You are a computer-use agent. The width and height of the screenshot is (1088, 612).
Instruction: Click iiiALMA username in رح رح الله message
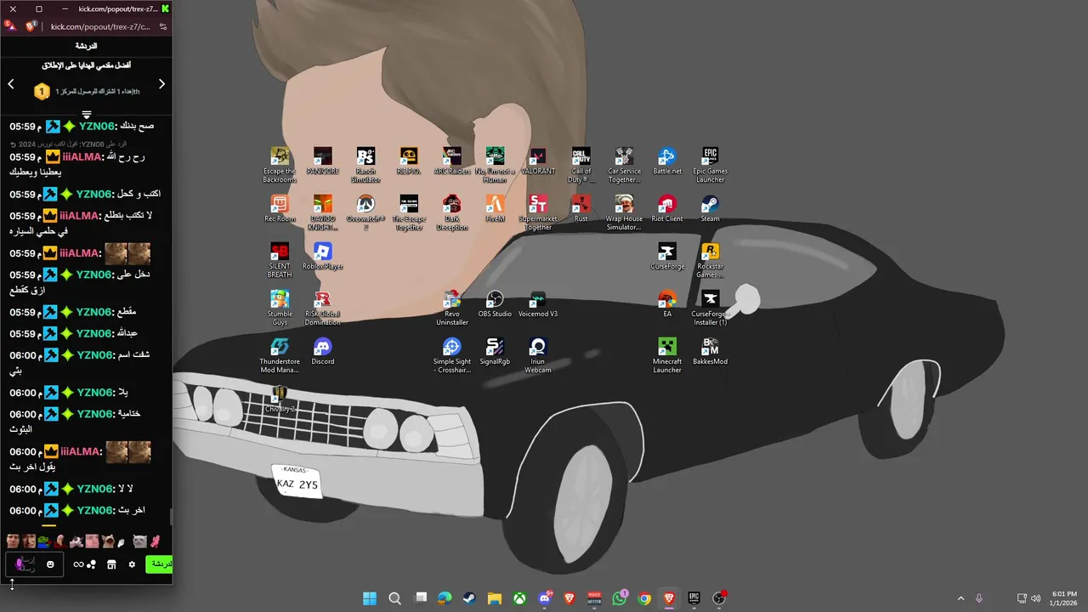pos(82,157)
